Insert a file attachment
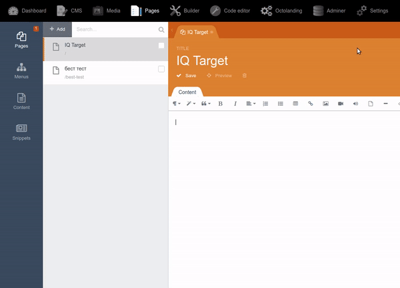 (371, 104)
